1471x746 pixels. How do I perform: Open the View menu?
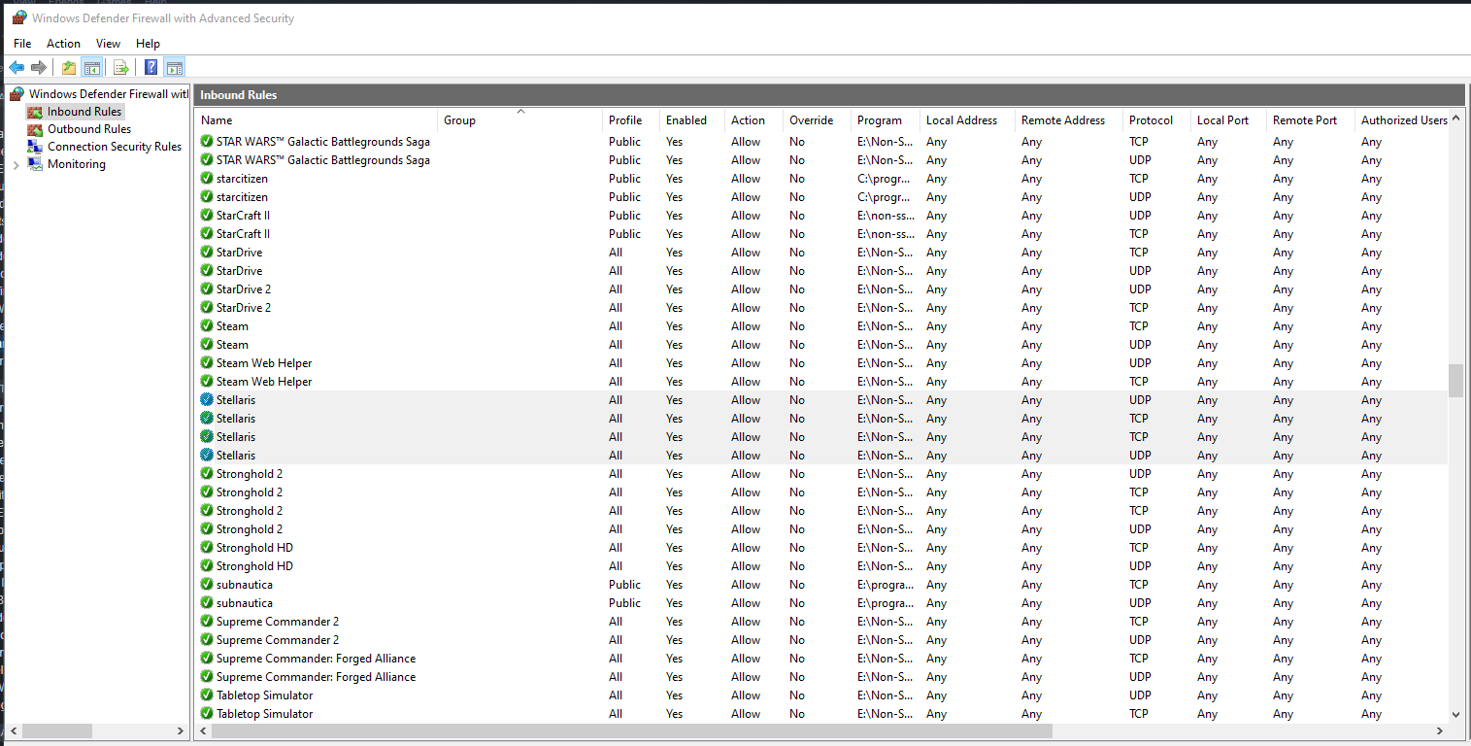coord(109,44)
